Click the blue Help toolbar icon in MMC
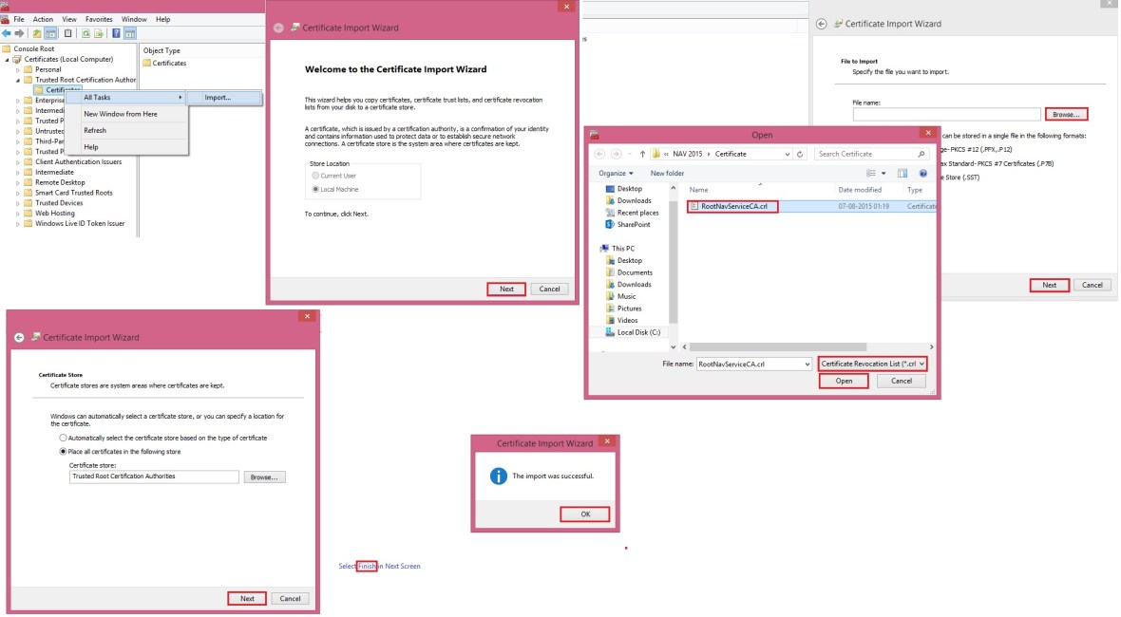 pyautogui.click(x=116, y=33)
